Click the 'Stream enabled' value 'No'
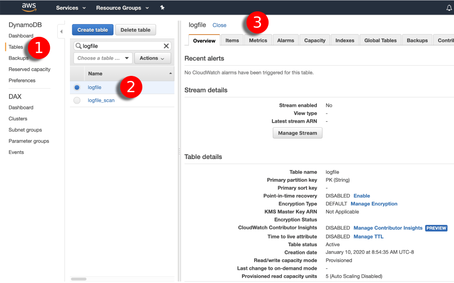 point(329,105)
